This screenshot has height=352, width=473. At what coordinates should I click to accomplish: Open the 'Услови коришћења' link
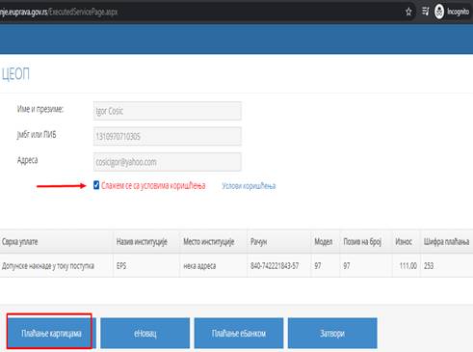point(249,186)
